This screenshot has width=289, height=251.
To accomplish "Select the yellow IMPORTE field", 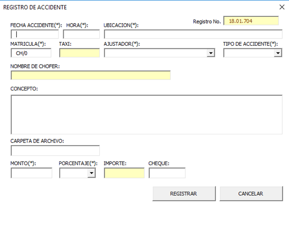I will pyautogui.click(x=124, y=173).
